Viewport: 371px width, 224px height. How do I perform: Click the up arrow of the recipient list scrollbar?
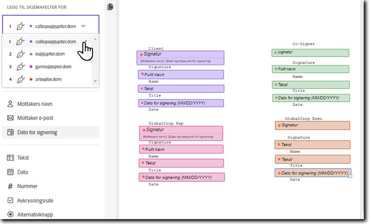[95, 39]
